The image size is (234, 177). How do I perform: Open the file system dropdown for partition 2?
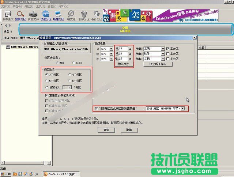(x=111, y=54)
